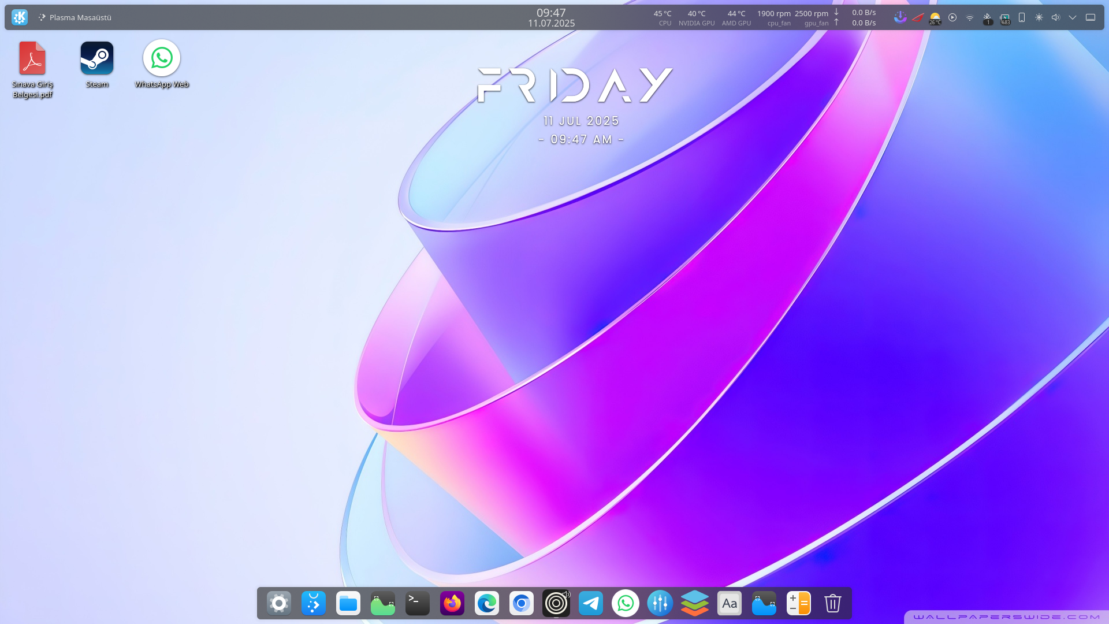Open the stacked layers app in dock
Image resolution: width=1109 pixels, height=624 pixels.
695,603
